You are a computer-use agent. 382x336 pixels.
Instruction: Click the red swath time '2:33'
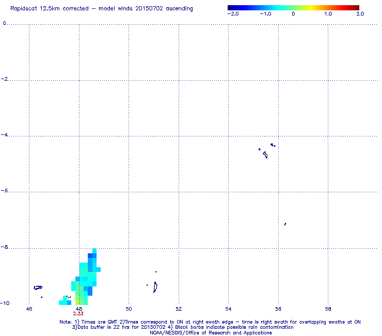click(x=78, y=314)
